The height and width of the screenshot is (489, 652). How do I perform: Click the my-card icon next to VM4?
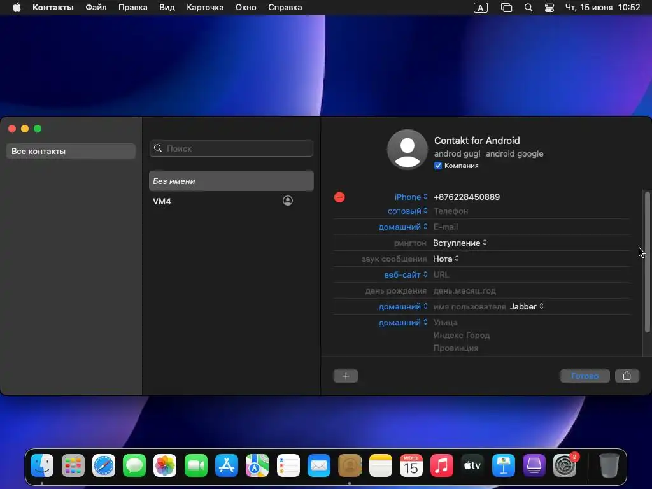click(288, 201)
